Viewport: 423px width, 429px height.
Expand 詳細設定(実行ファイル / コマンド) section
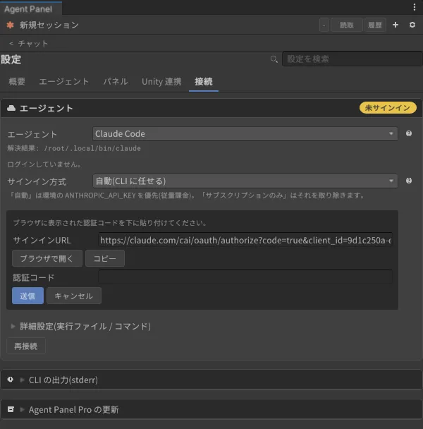click(x=80, y=326)
